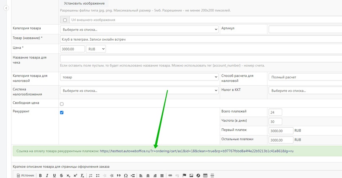This screenshot has width=342, height=178.
Task: Open the RUB currency dropdown
Action: pos(96,49)
